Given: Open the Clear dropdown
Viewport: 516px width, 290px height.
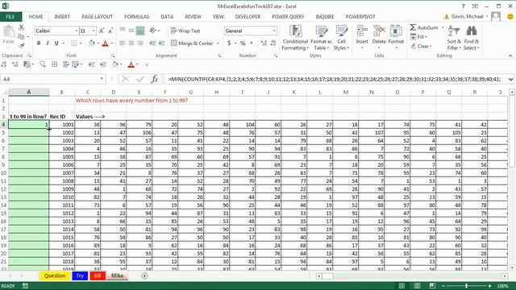Looking at the screenshot, I should coord(421,46).
